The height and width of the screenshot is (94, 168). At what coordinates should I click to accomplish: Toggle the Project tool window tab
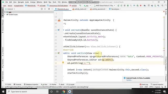(x=3, y=12)
